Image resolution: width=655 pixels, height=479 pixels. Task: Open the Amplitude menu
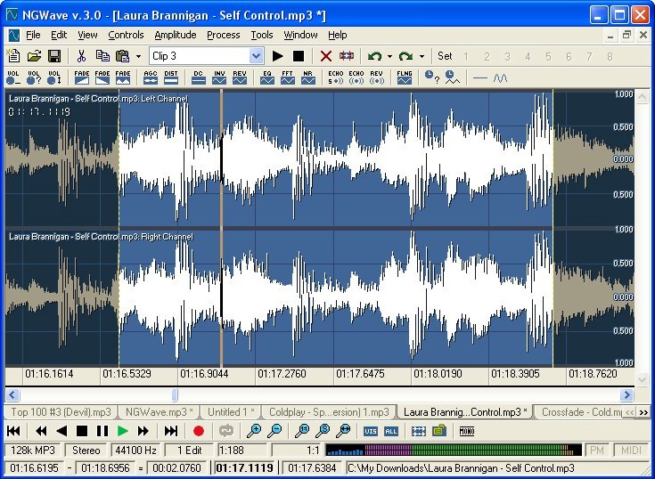[175, 35]
